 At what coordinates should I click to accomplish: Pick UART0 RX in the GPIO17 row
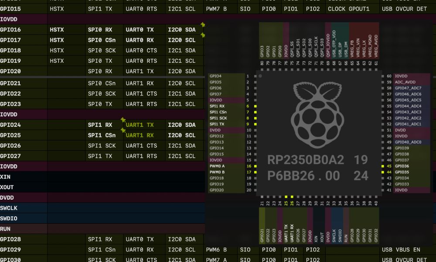tap(140, 40)
